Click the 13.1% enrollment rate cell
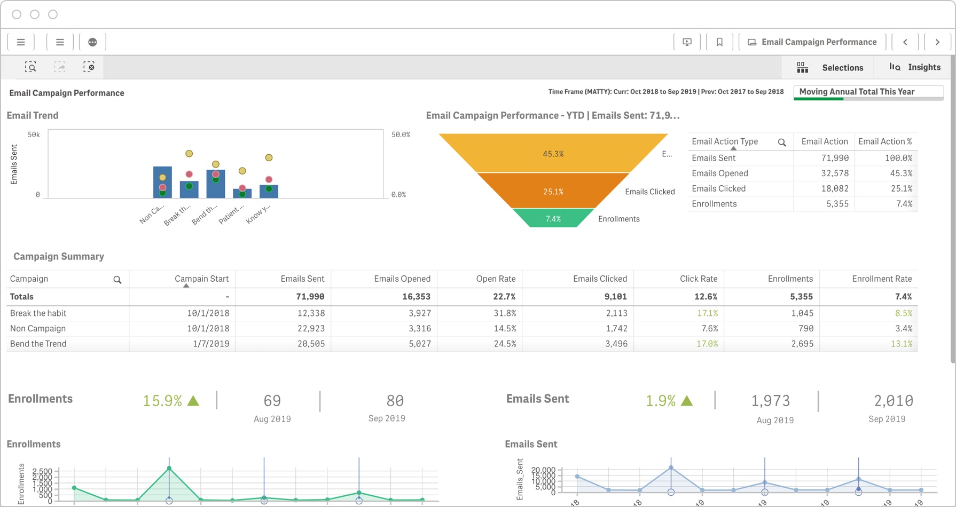This screenshot has height=507, width=956. (902, 344)
